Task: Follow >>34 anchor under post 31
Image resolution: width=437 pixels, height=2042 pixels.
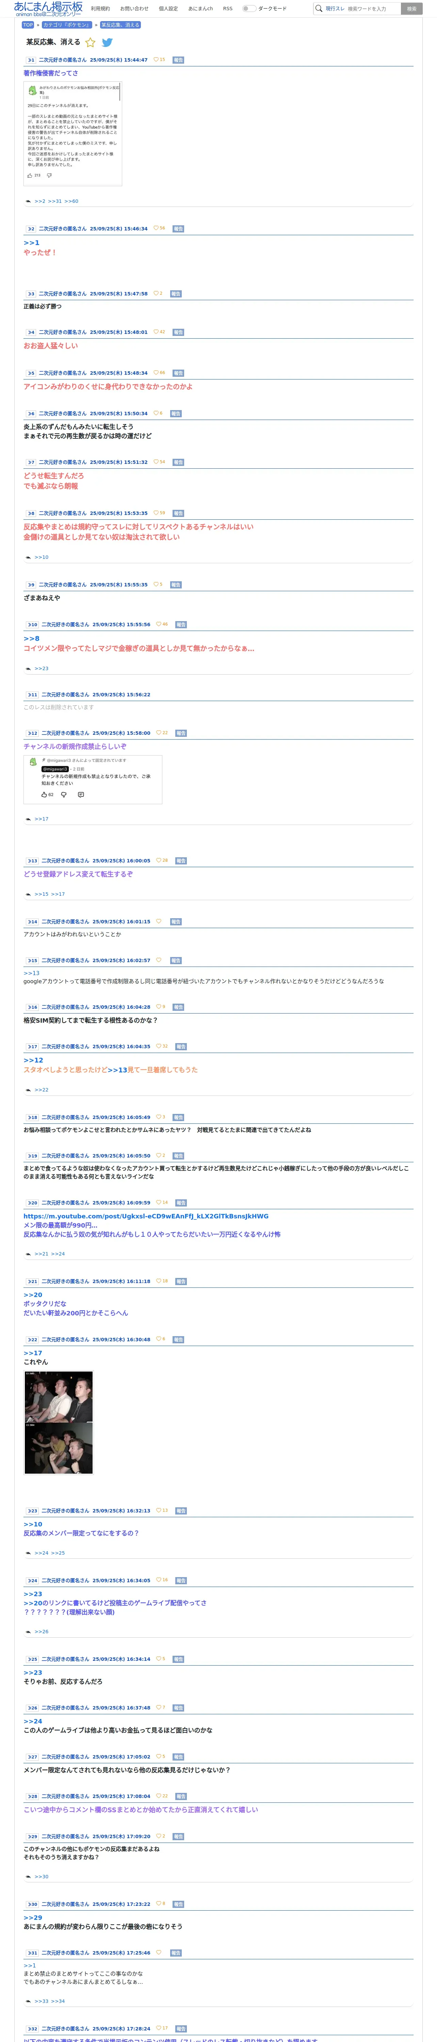Action: pos(58,2001)
